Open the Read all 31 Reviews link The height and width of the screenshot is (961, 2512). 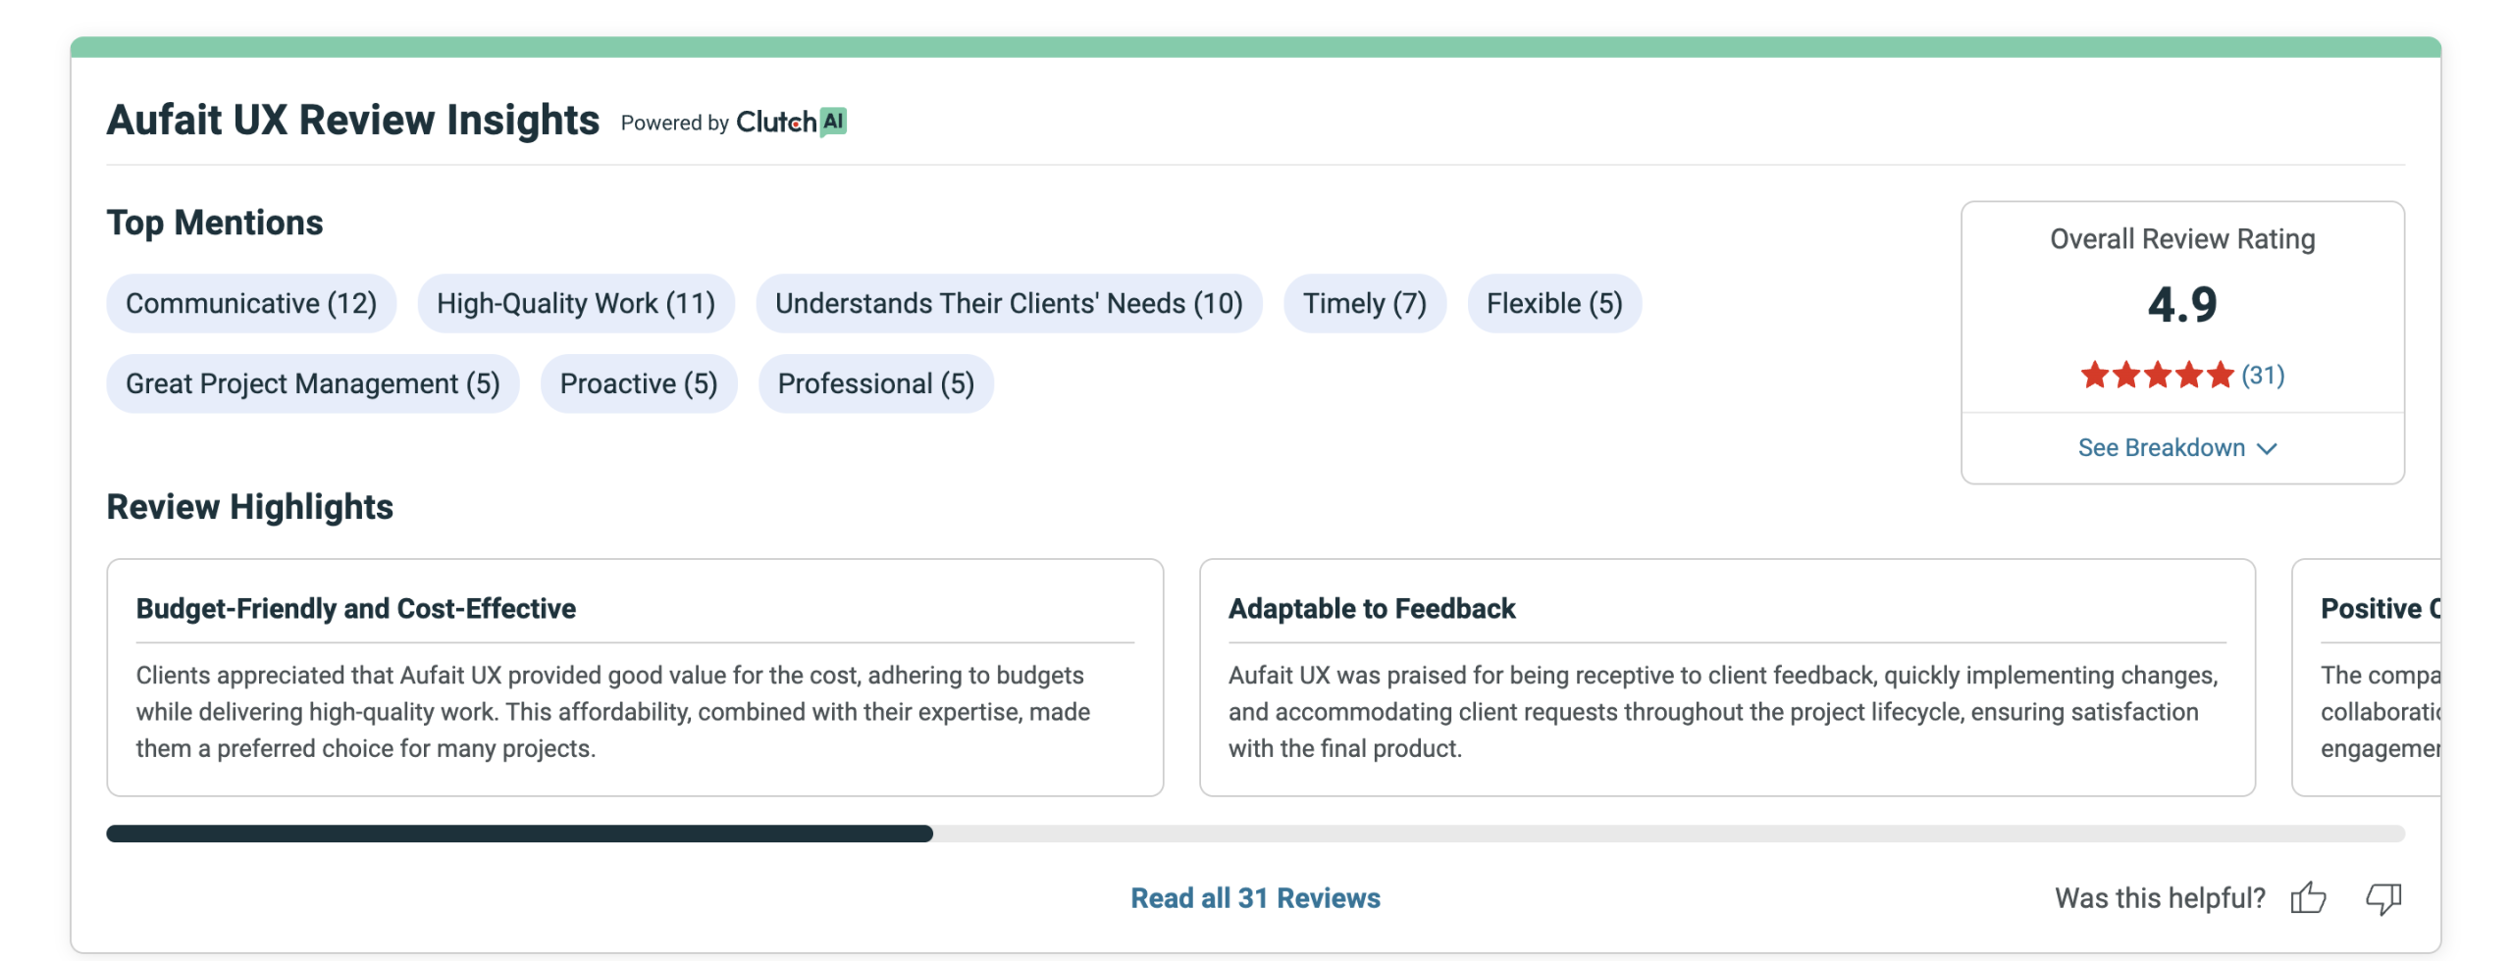pyautogui.click(x=1255, y=897)
